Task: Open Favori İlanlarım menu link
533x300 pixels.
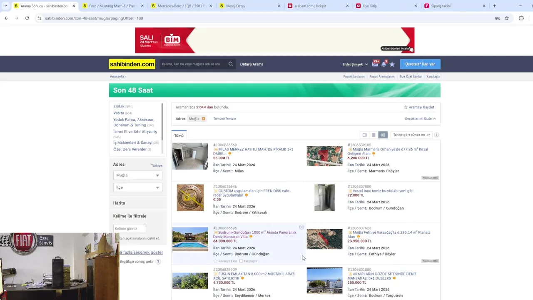Action: click(x=354, y=77)
